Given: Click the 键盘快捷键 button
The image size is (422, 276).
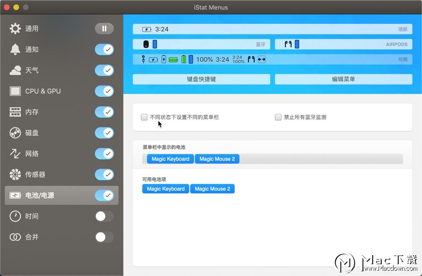Looking at the screenshot, I should (202, 79).
